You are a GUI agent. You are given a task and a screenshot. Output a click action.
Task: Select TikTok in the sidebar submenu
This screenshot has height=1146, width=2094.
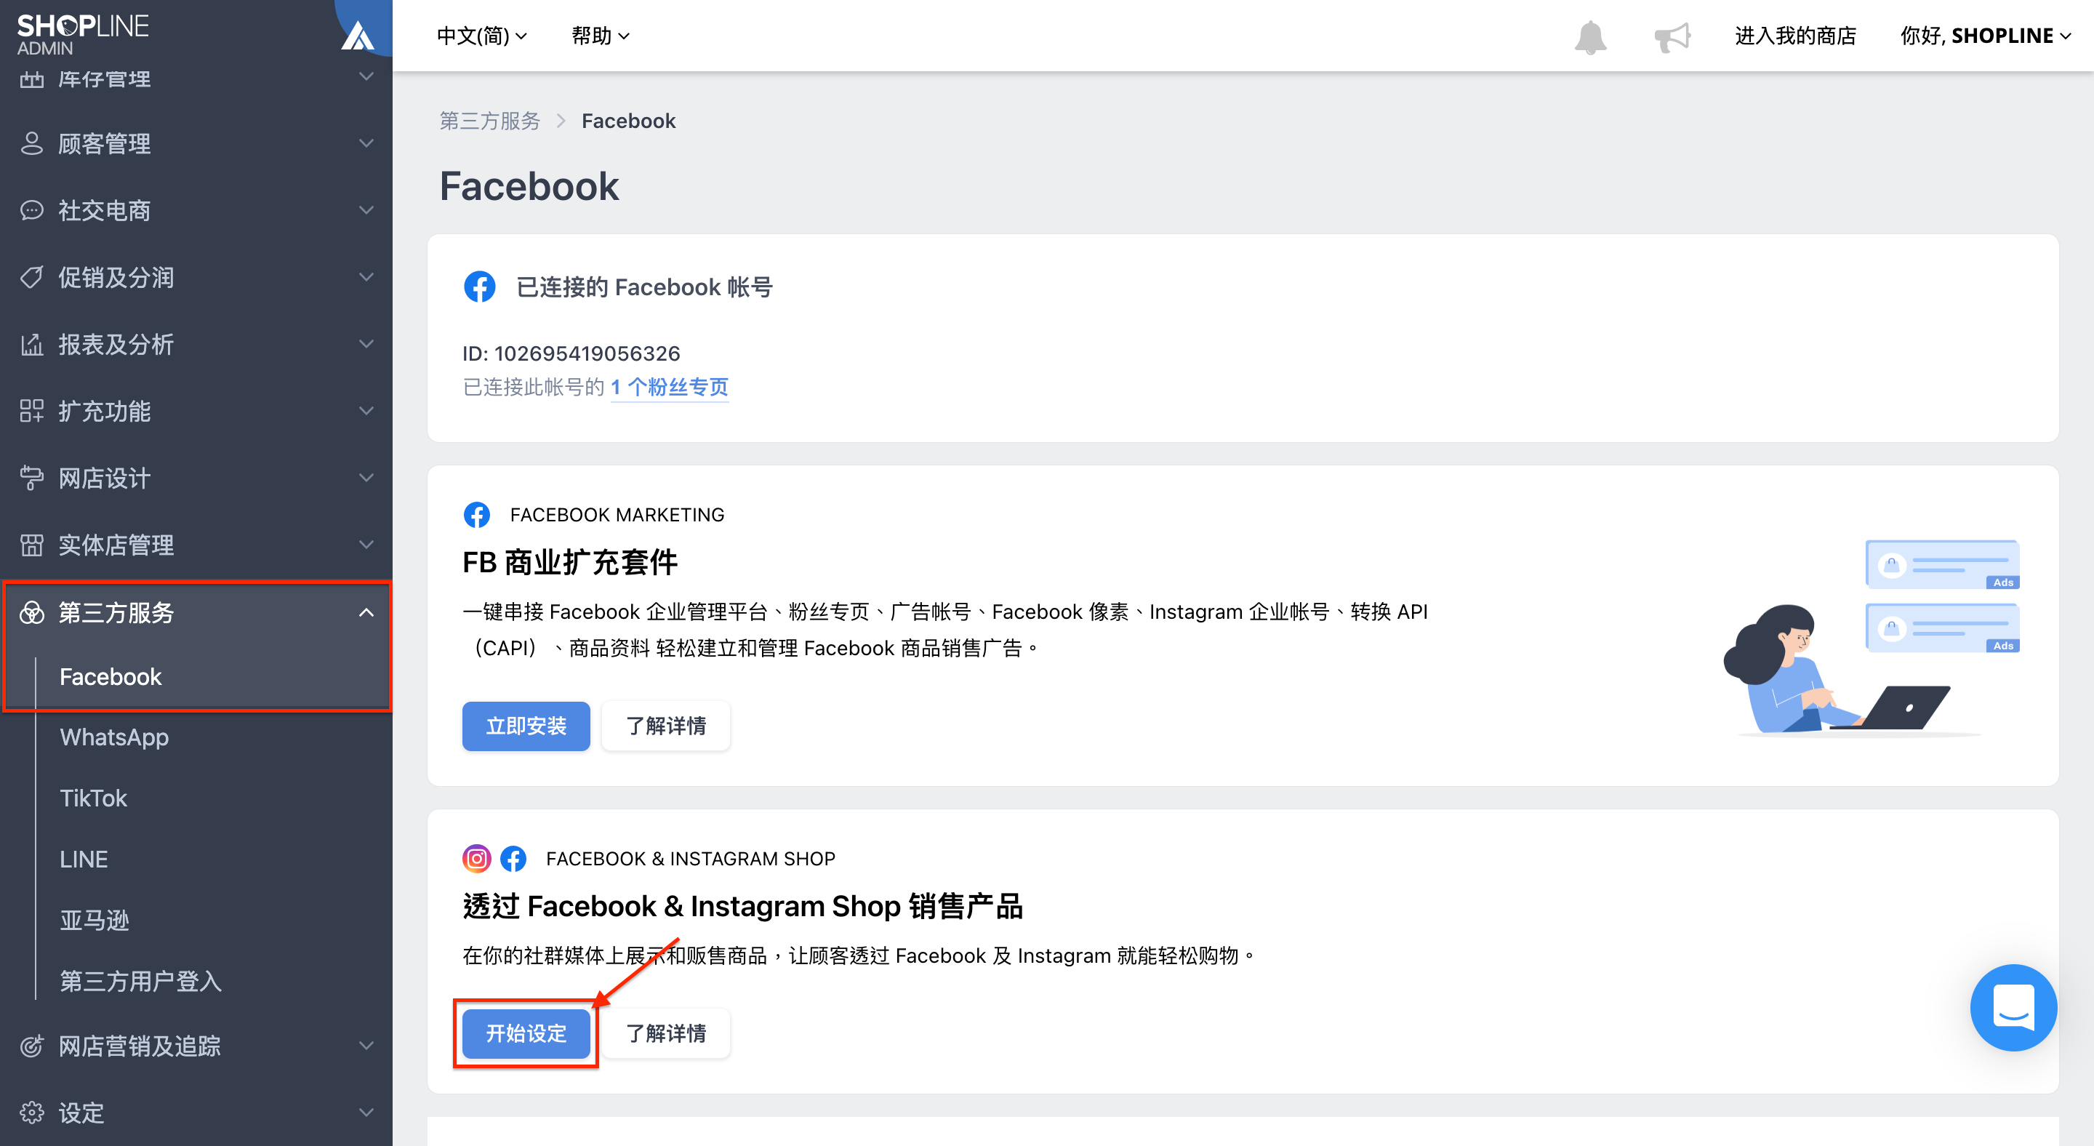[x=94, y=798]
